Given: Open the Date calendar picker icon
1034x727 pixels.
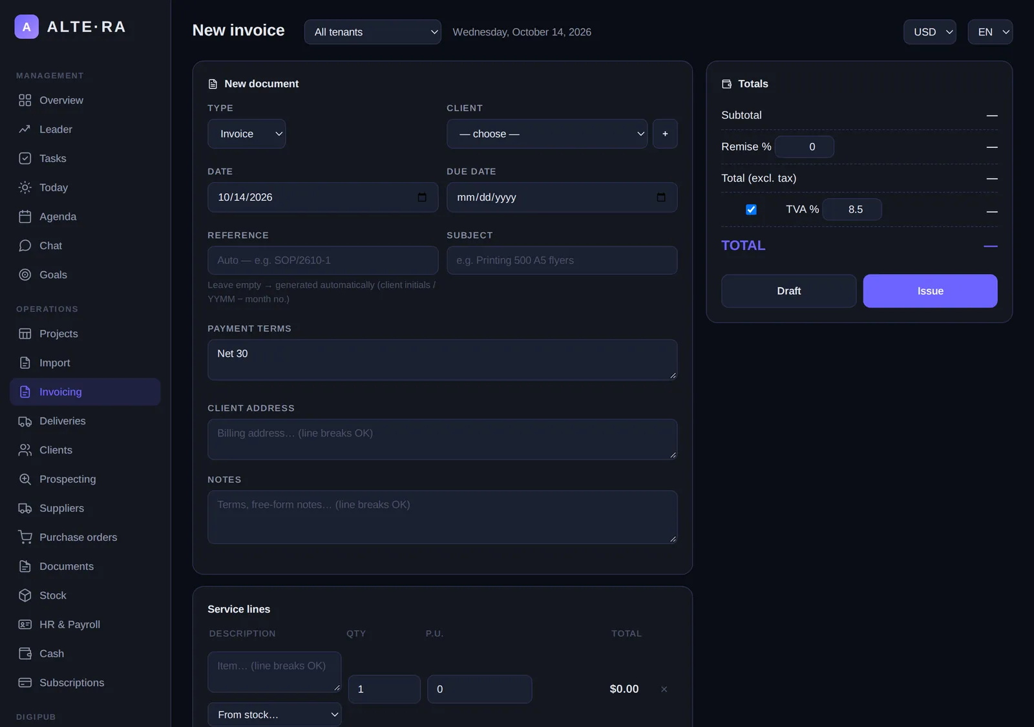Looking at the screenshot, I should pos(422,197).
